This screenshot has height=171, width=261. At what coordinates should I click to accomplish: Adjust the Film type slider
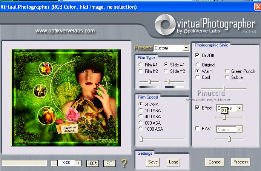149,82
